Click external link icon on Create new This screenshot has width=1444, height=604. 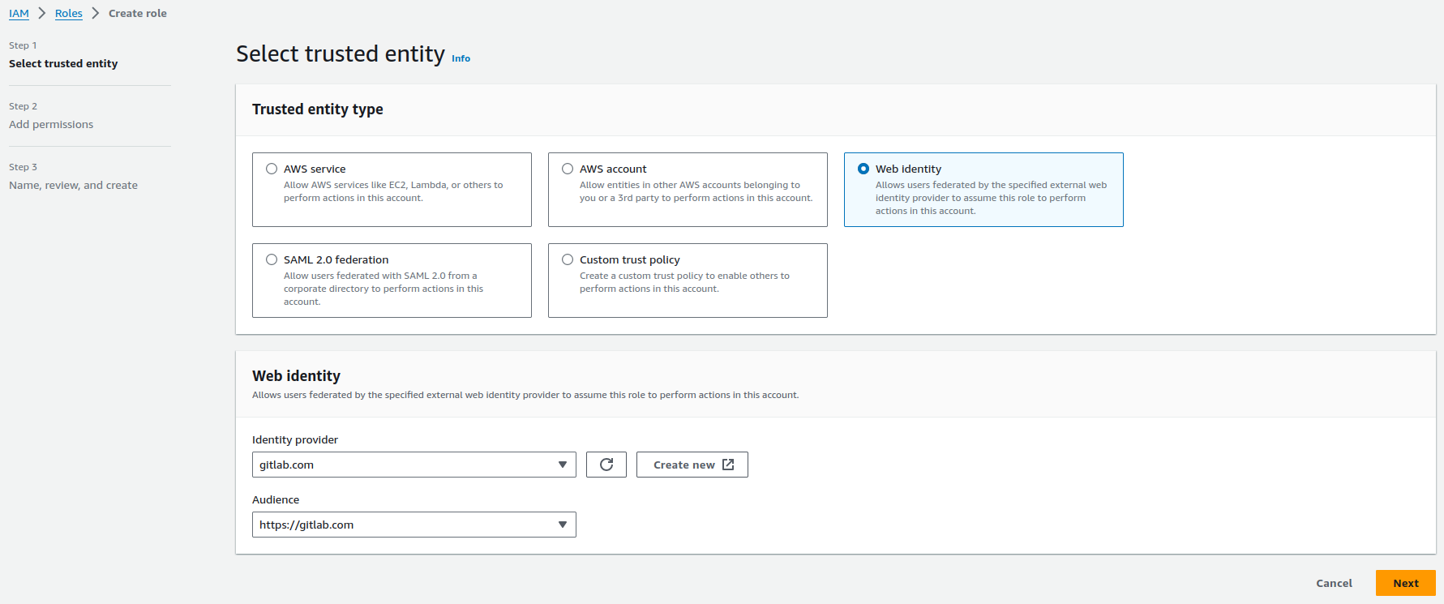click(728, 465)
